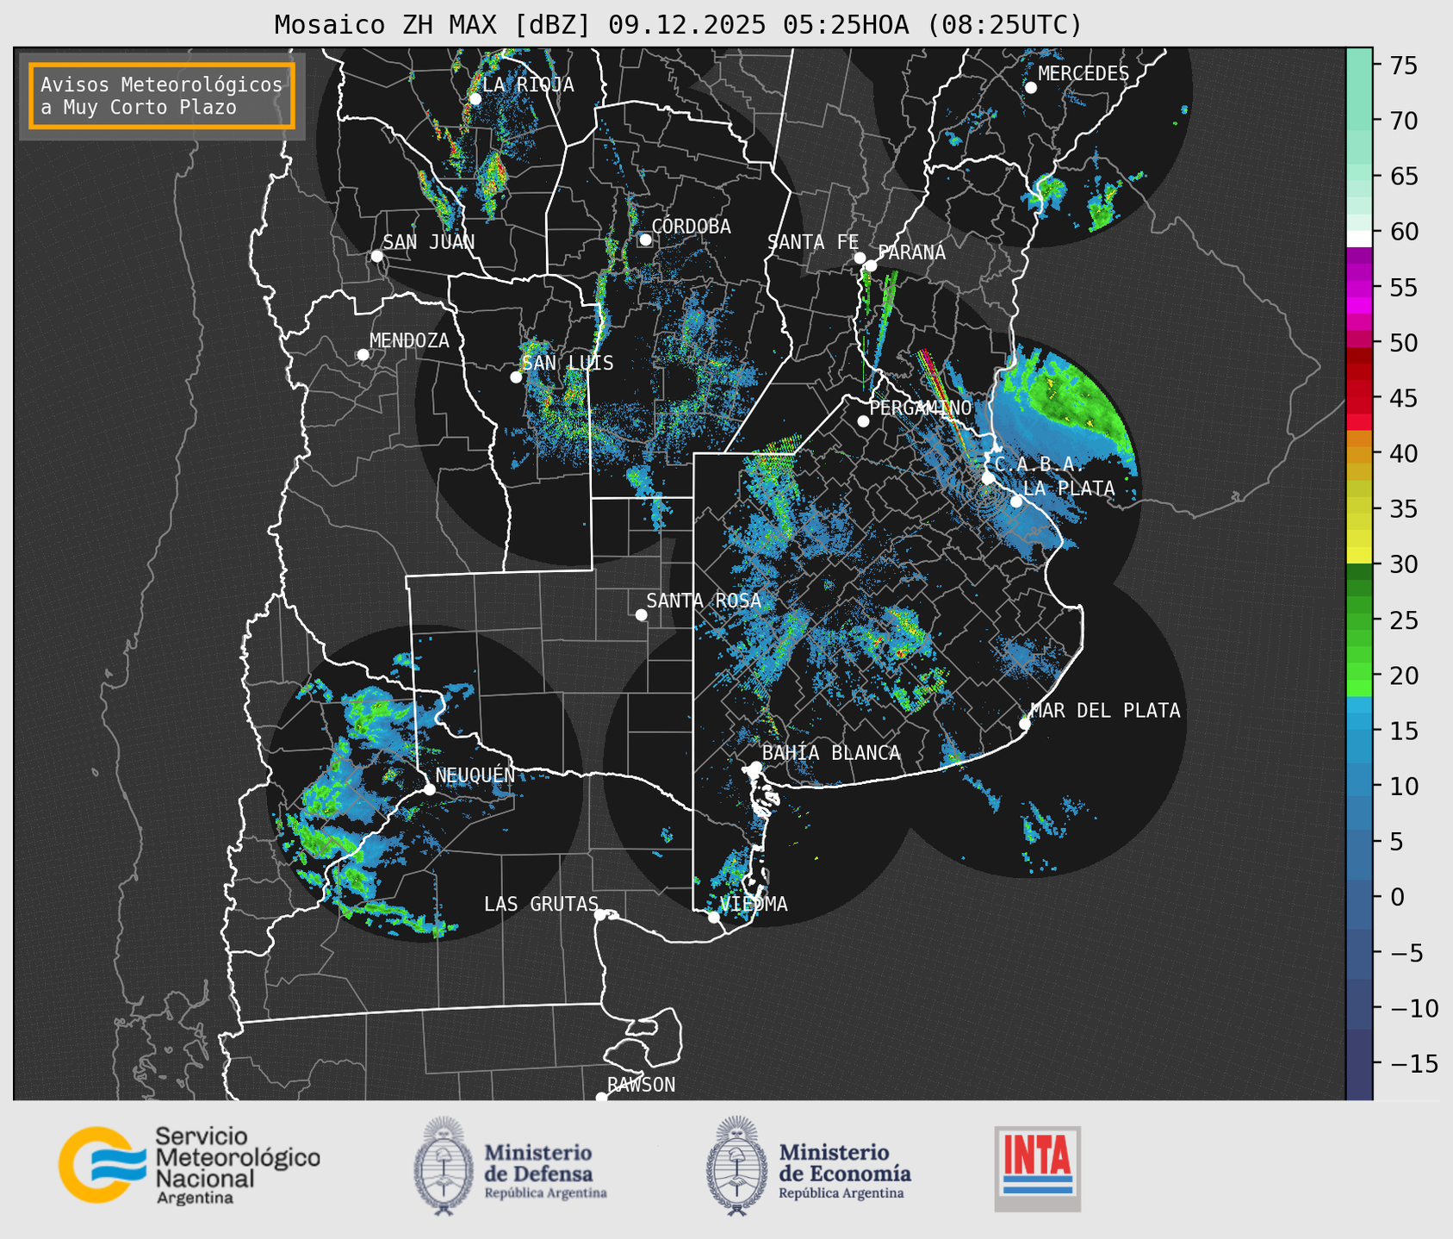Click the 'CÓRDOBA' map label

click(691, 227)
